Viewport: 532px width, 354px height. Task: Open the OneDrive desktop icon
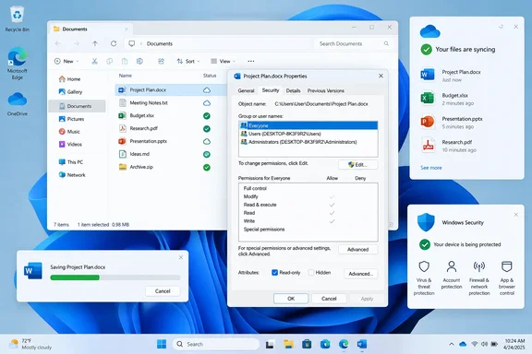(17, 104)
